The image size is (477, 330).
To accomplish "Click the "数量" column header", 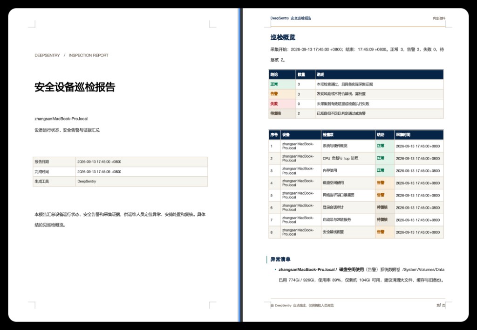I will point(306,74).
